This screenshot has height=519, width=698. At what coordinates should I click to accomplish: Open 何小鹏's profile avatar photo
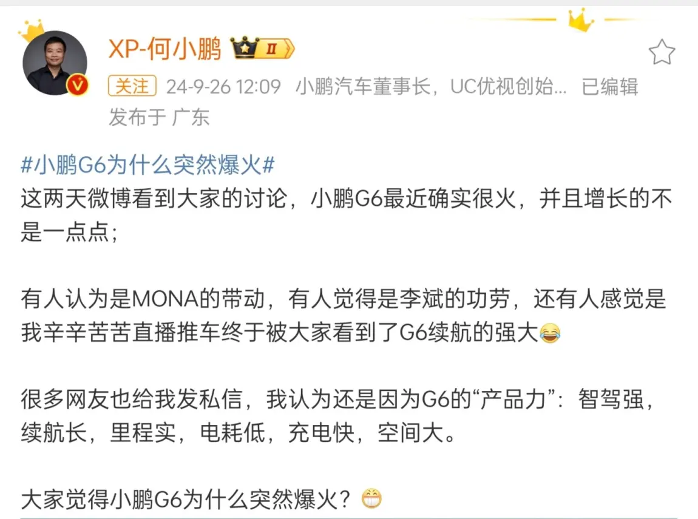click(x=55, y=63)
